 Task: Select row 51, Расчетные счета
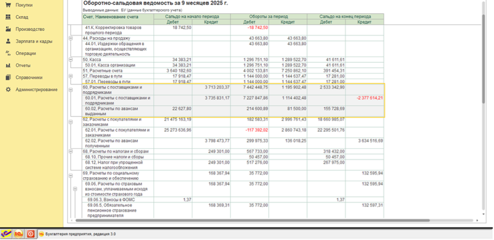pos(233,71)
